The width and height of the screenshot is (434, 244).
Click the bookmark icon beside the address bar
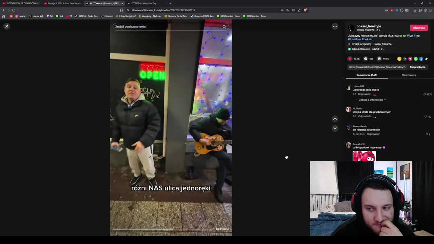coord(121,10)
